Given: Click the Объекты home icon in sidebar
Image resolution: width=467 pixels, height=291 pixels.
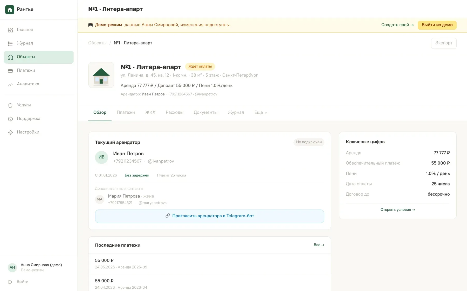Looking at the screenshot, I should pyautogui.click(x=10, y=57).
